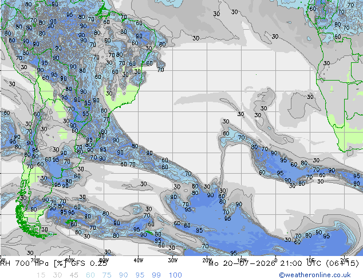Select legend value 99

[156, 275]
